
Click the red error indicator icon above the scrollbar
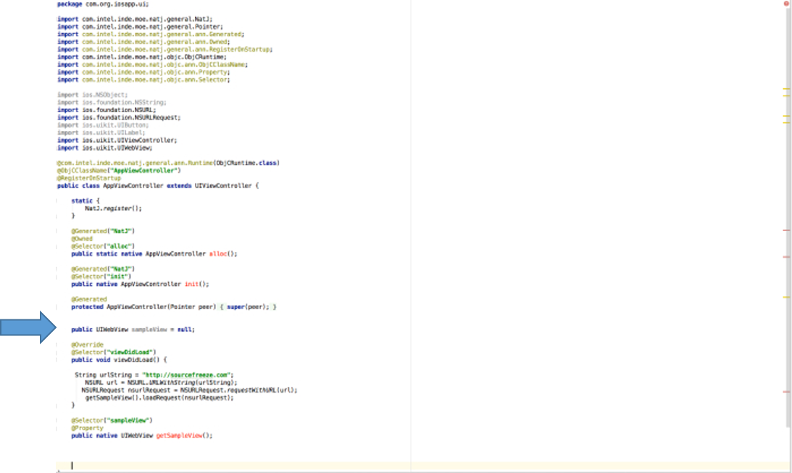tap(786, 4)
